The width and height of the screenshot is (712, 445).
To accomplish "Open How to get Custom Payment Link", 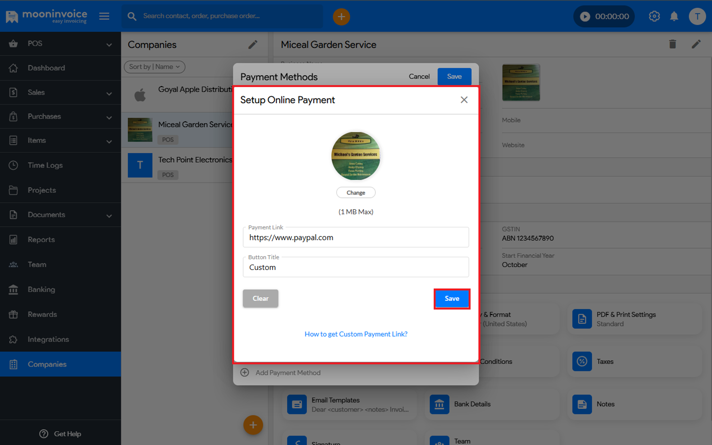I will pyautogui.click(x=356, y=334).
